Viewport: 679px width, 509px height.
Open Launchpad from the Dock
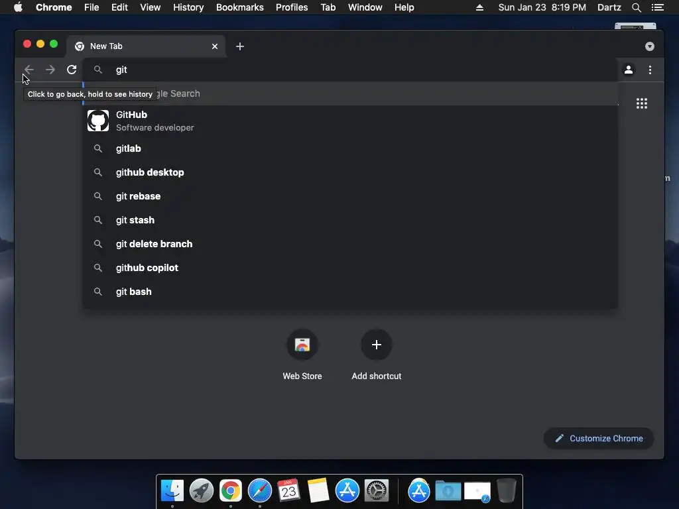202,490
